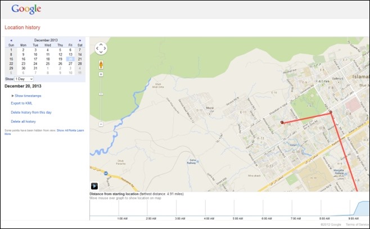The height and width of the screenshot is (229, 370).
Task: Select December 16 in the calendar
Action: tap(24, 59)
